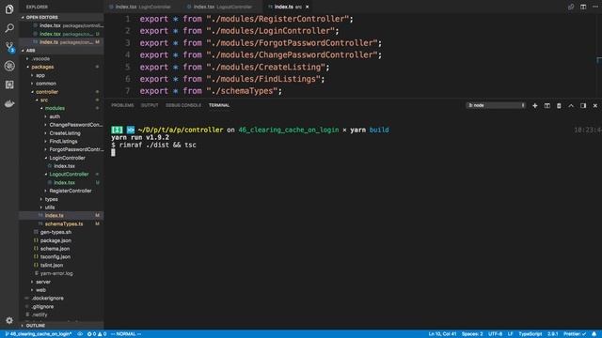The width and height of the screenshot is (602, 338).
Task: Open the Extensions view in activity bar
Action: [x=9, y=84]
